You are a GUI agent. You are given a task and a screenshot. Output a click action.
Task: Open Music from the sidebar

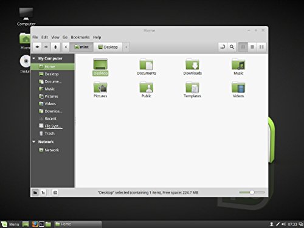pos(53,89)
